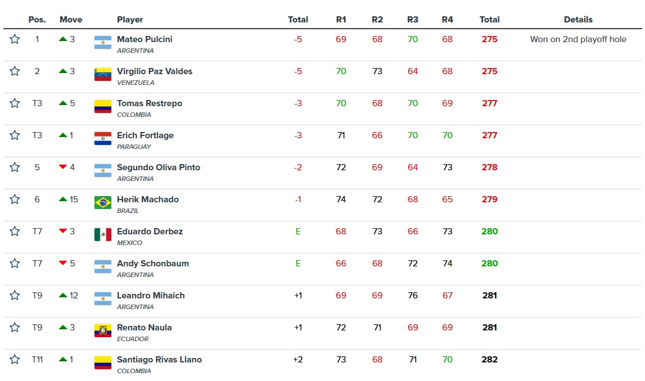Image resolution: width=645 pixels, height=381 pixels.
Task: Click the Venezuela flag beside Virgilio Paz Valdes
Action: [102, 75]
